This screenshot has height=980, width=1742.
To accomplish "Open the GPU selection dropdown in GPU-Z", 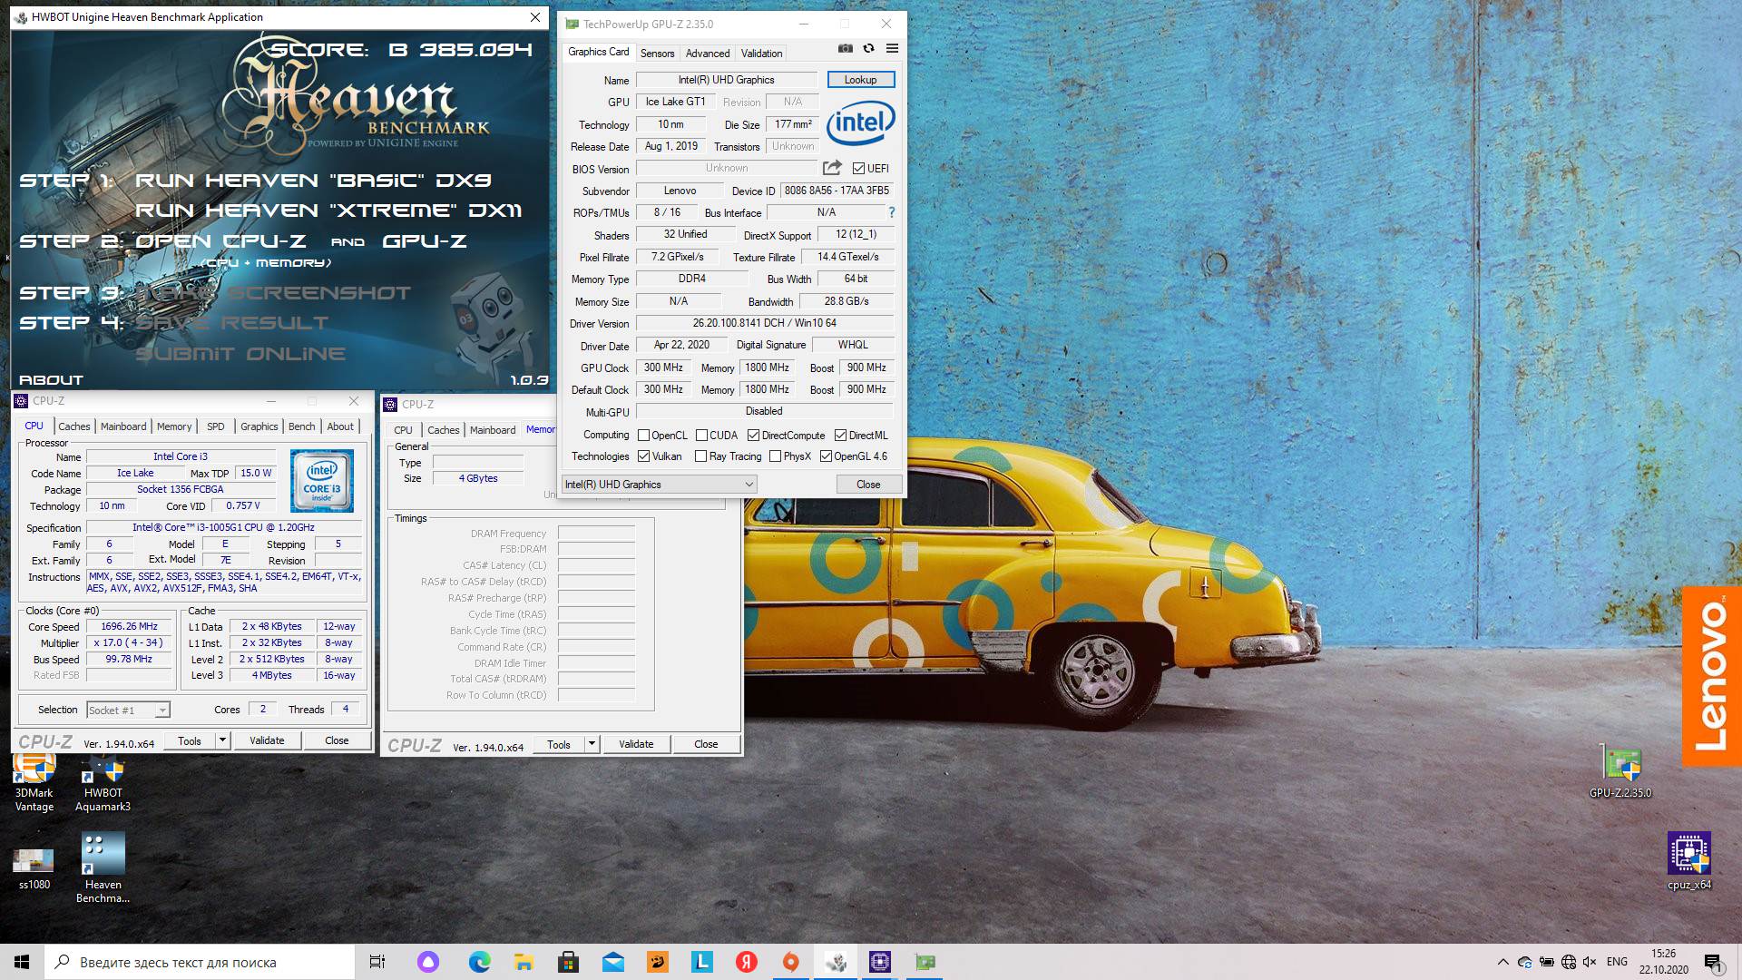I will [x=660, y=485].
